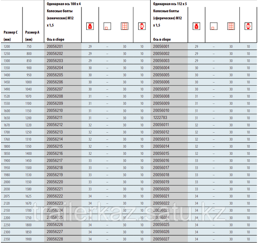
Task: Click size C value 2075
Action: (x=7, y=196)
